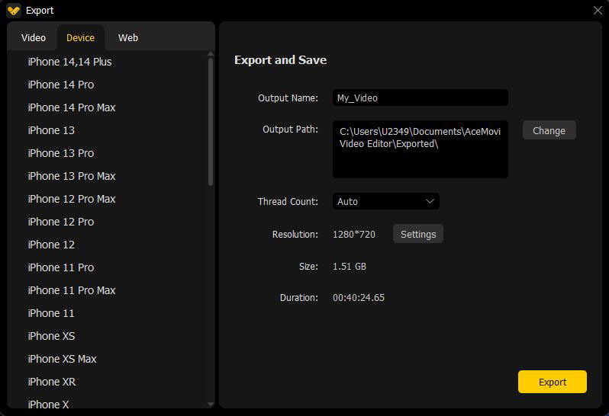This screenshot has width=609, height=416.
Task: Select iPhone 13 Pro Max
Action: coord(72,176)
